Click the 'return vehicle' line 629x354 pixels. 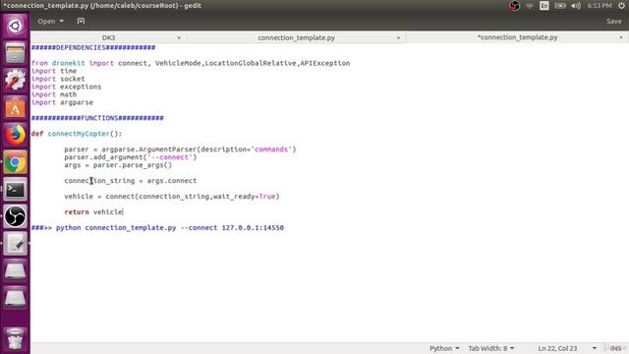click(x=93, y=212)
